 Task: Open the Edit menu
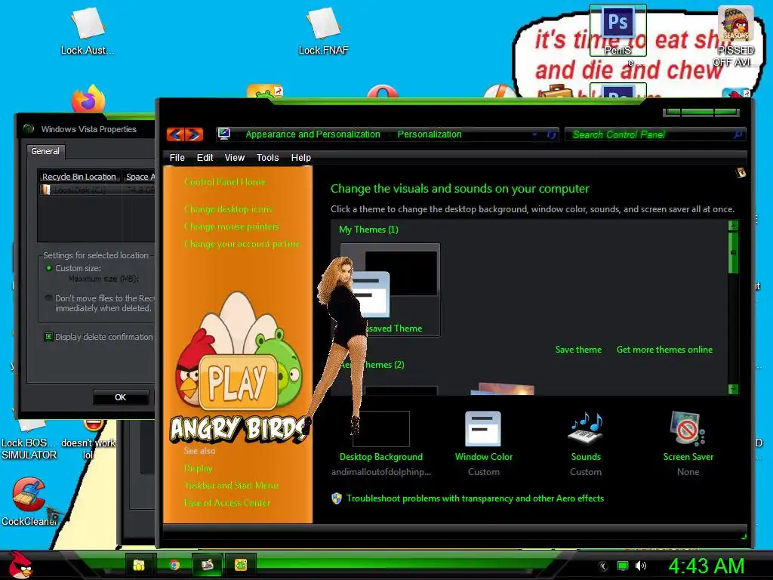coord(205,157)
